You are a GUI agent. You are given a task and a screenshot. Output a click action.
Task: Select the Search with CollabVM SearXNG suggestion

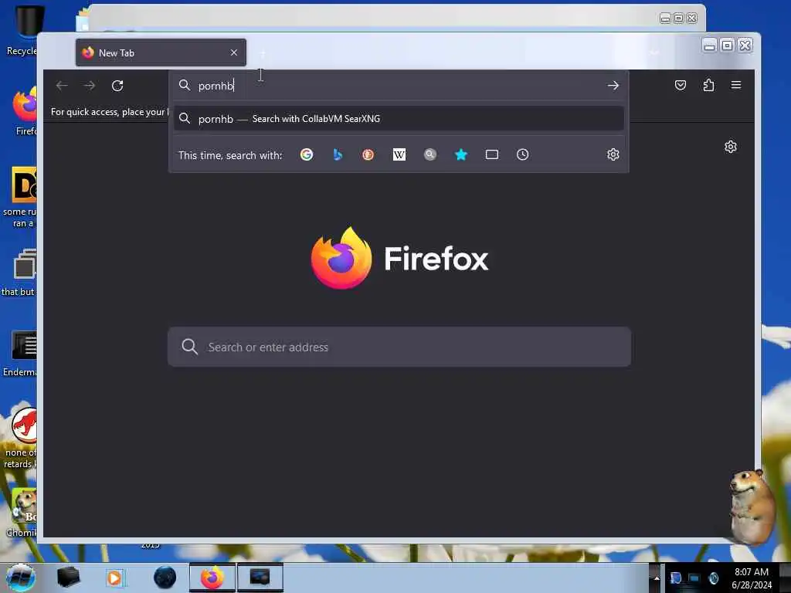click(399, 119)
